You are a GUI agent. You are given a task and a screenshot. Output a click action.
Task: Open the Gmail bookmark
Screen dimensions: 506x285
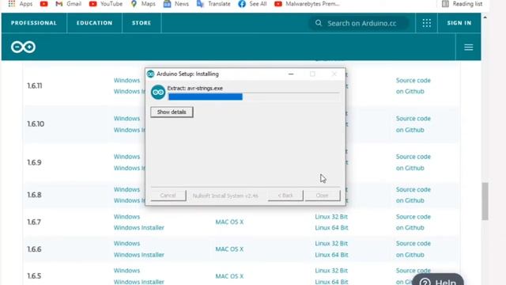(69, 4)
